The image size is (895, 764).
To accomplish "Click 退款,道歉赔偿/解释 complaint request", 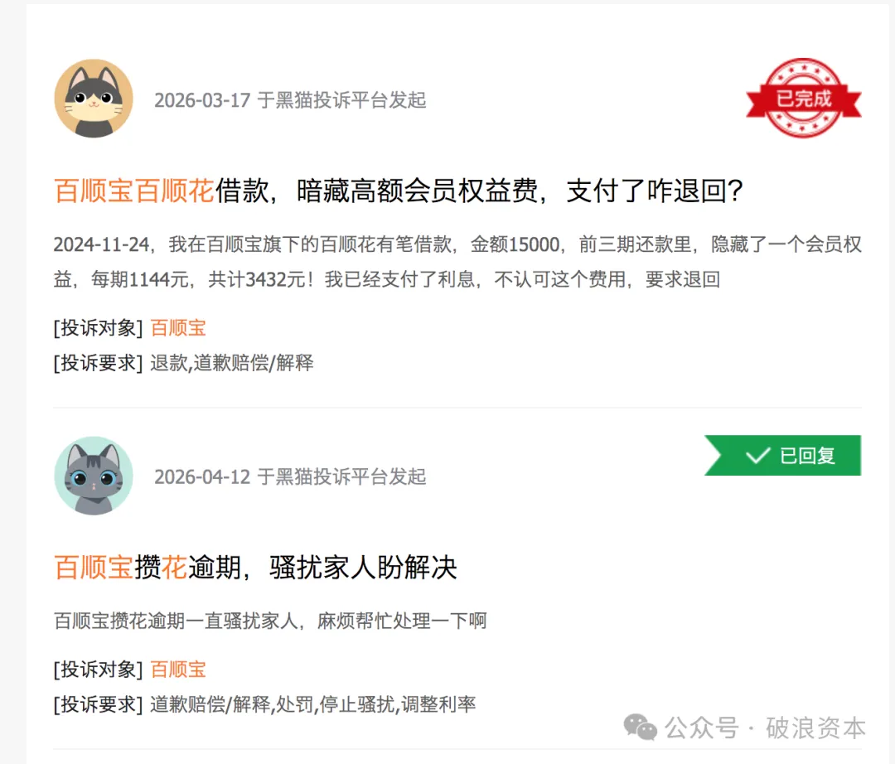I will coord(232,363).
